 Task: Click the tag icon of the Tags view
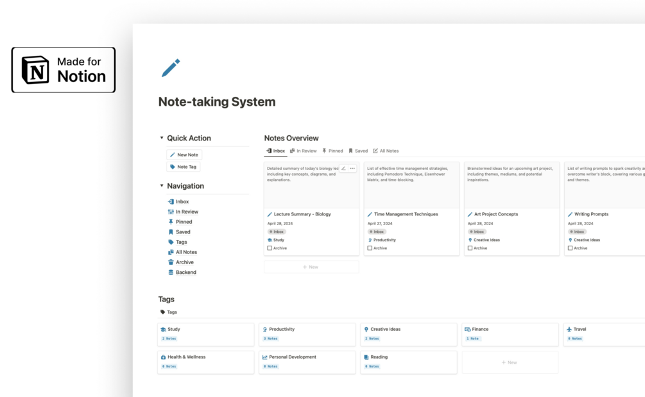162,312
